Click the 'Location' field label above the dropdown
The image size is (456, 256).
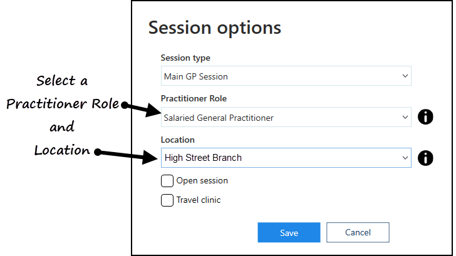(x=178, y=140)
